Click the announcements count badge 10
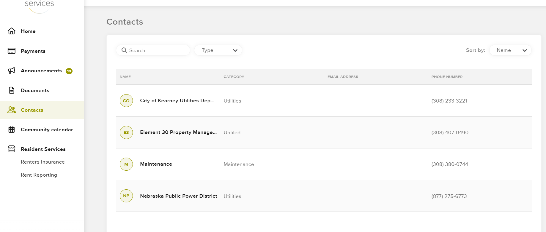This screenshot has width=546, height=232. click(69, 71)
